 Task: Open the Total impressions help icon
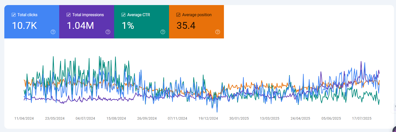pos(108,32)
